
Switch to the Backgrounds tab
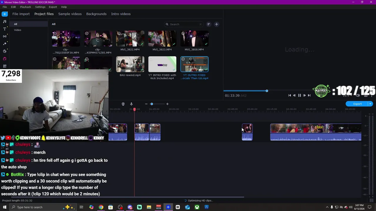click(96, 14)
